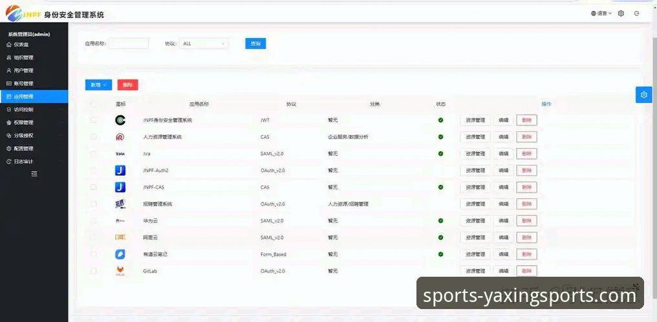Click 删除 for the 人力资源管理系统 row
The width and height of the screenshot is (657, 322).
tap(526, 137)
